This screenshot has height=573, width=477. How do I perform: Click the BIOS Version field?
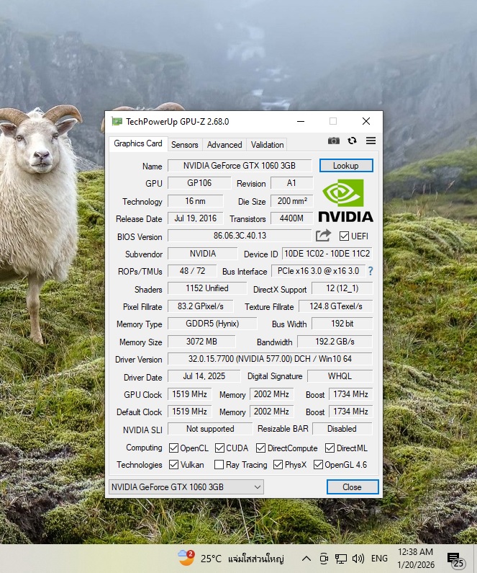click(240, 236)
